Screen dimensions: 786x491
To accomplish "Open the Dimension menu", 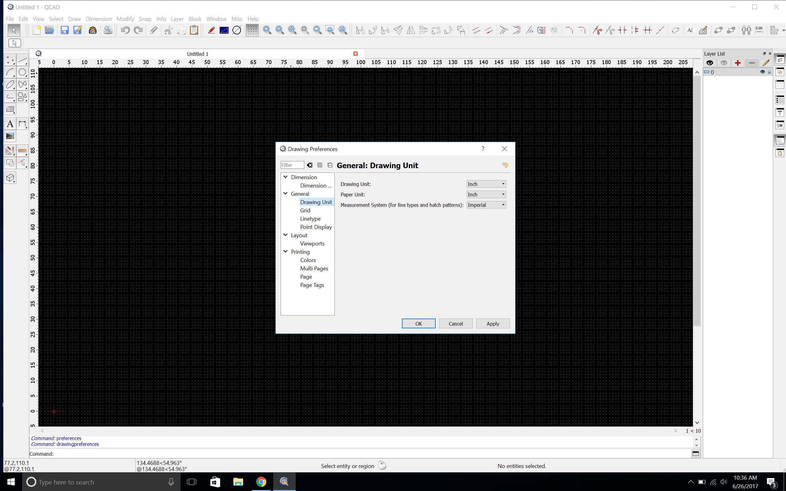I will (x=99, y=19).
